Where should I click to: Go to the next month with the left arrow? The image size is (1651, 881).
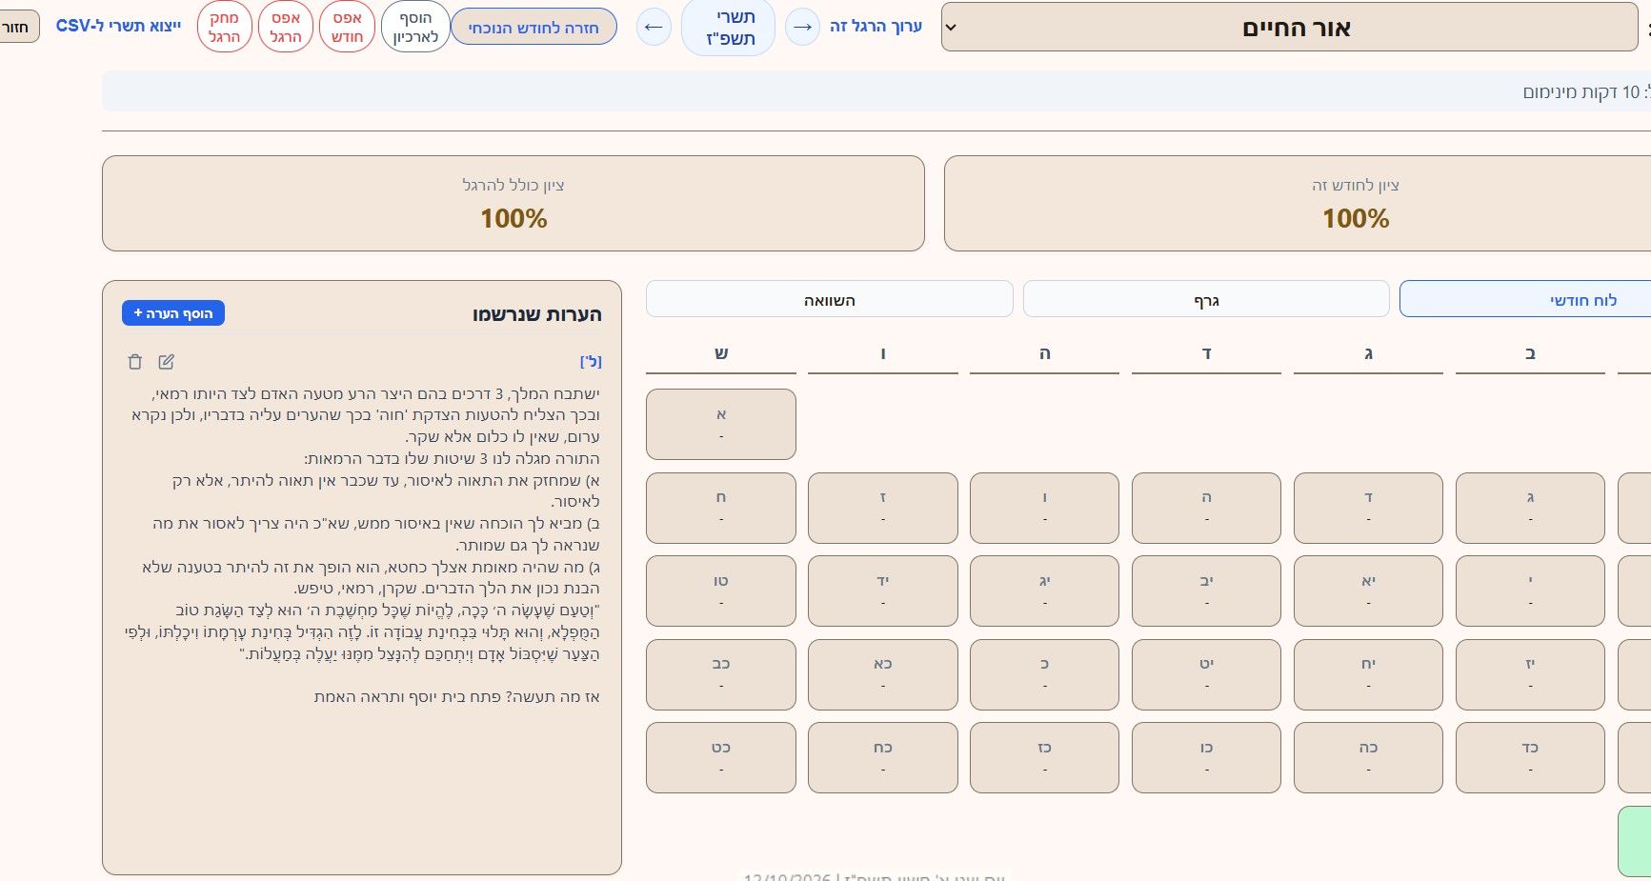point(654,27)
